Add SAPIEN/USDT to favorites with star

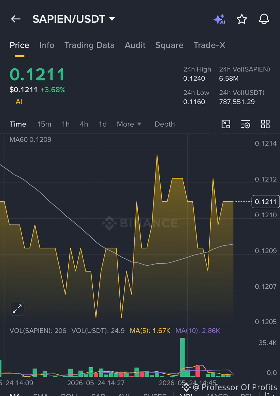coord(242,19)
